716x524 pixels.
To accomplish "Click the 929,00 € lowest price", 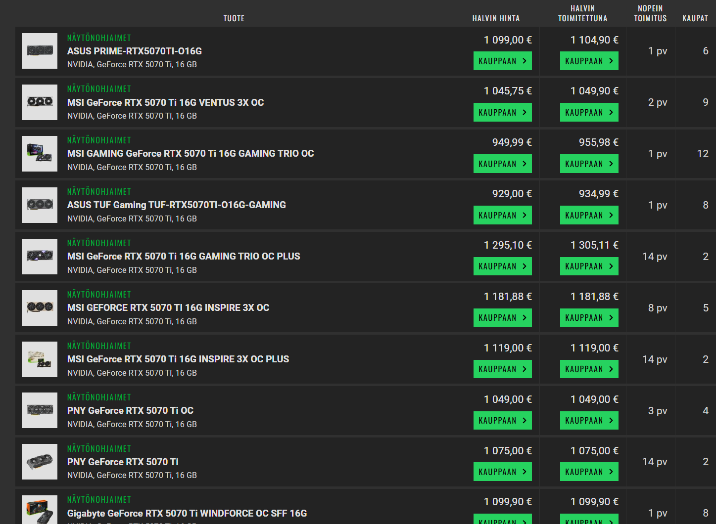I will (512, 194).
